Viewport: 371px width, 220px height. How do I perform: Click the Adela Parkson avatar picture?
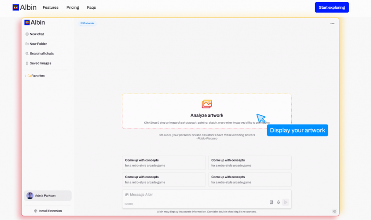coord(30,196)
